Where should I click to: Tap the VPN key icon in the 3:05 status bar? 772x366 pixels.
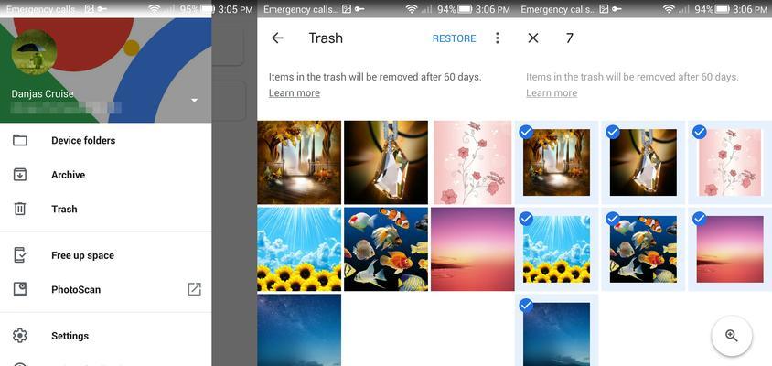coord(101,9)
